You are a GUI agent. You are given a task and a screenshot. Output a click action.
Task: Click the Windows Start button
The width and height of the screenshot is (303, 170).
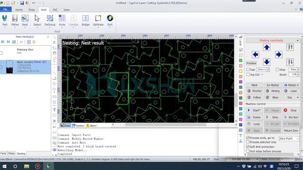pos(4,166)
